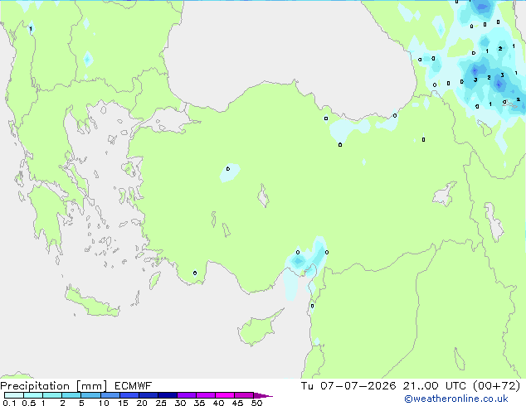Click the '(00+72)' forecast hour text

coord(496,386)
